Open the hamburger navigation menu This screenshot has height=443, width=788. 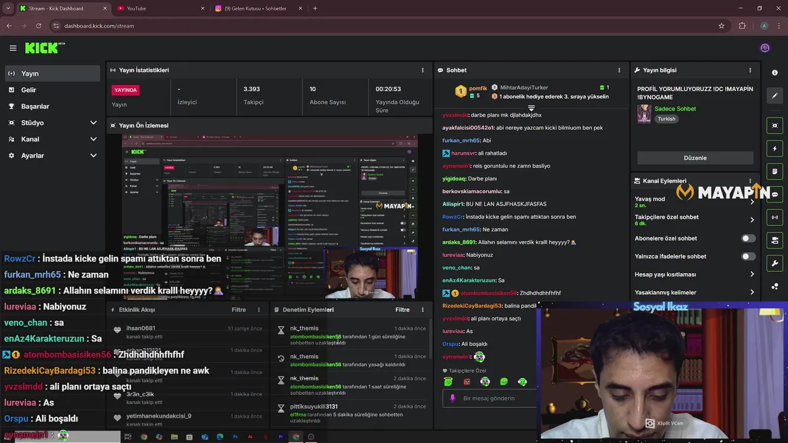tap(13, 48)
